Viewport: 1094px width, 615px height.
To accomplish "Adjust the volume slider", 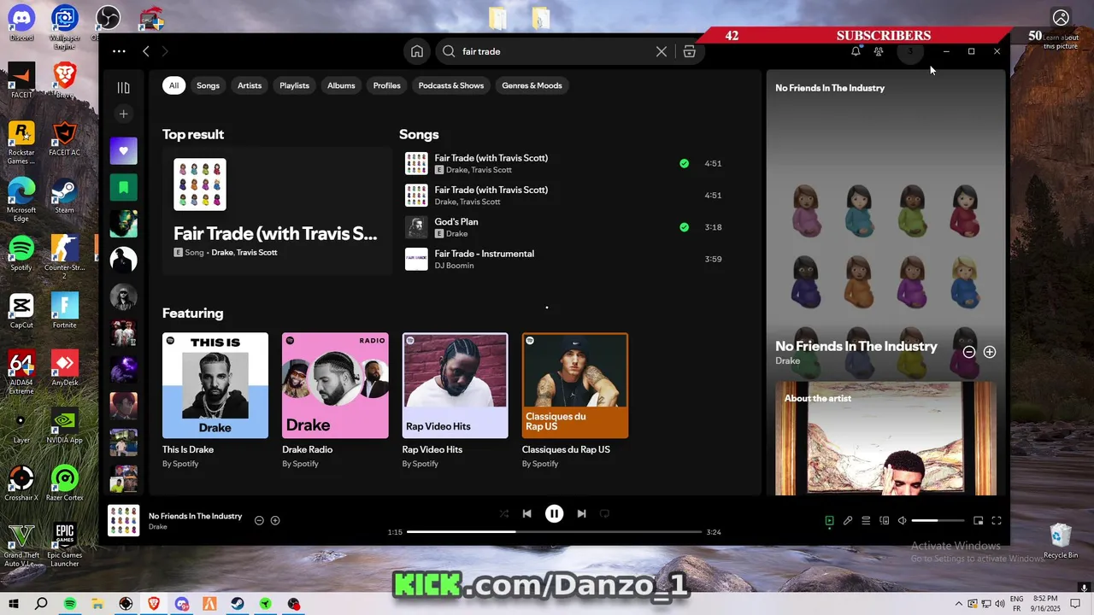I will point(938,520).
